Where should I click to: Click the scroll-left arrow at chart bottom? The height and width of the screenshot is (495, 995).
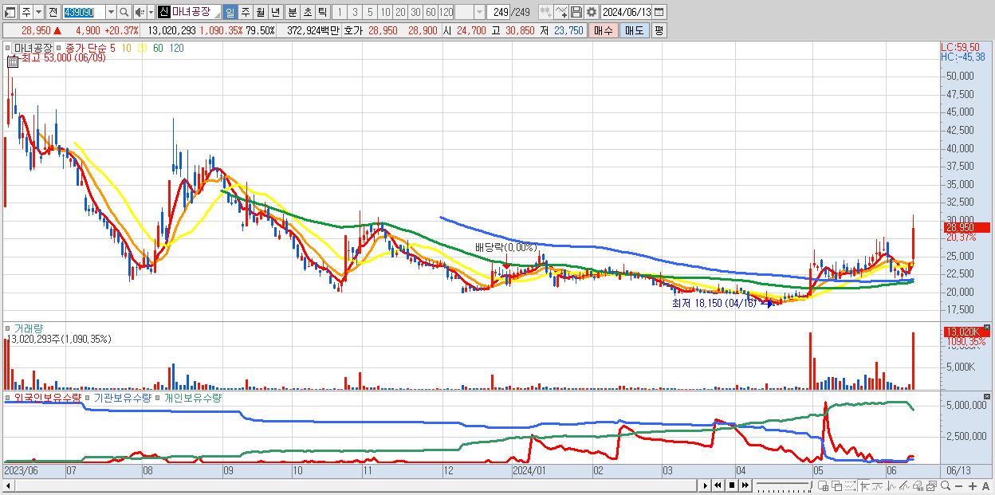[8, 485]
